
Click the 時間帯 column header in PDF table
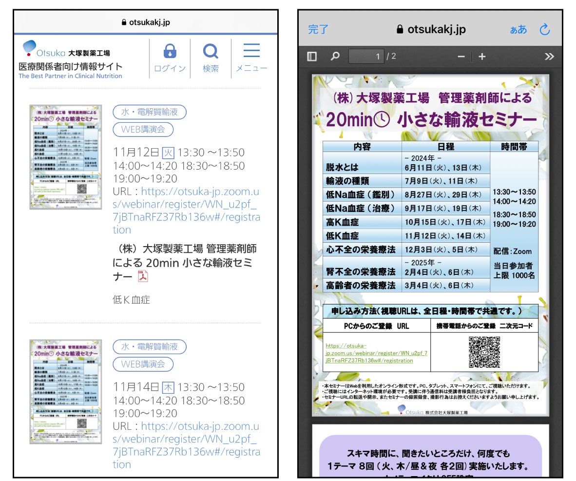(514, 147)
